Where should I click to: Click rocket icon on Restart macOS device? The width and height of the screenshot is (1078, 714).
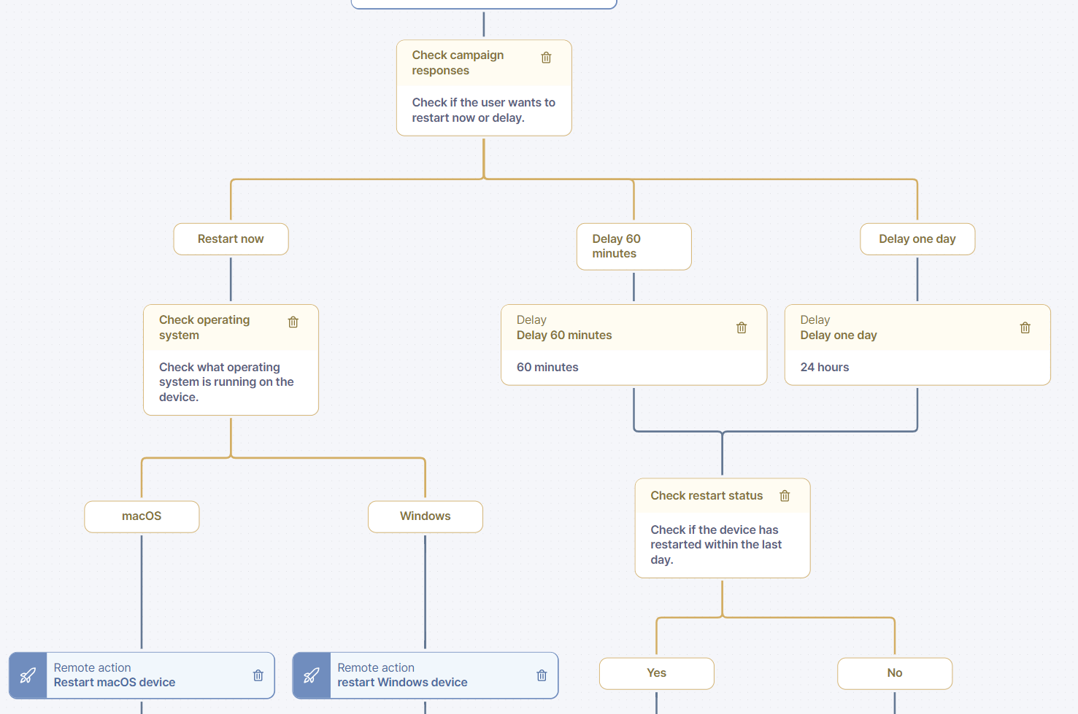click(28, 675)
